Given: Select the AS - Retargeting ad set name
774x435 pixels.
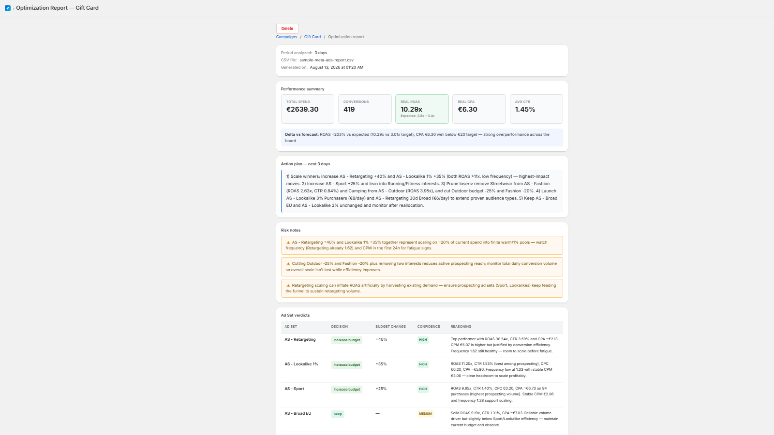Looking at the screenshot, I should pos(300,339).
